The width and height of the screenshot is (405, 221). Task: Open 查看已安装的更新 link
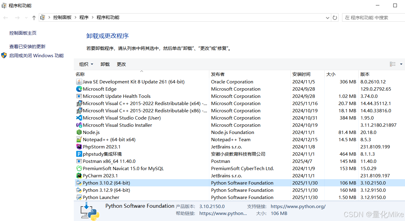(x=27, y=47)
